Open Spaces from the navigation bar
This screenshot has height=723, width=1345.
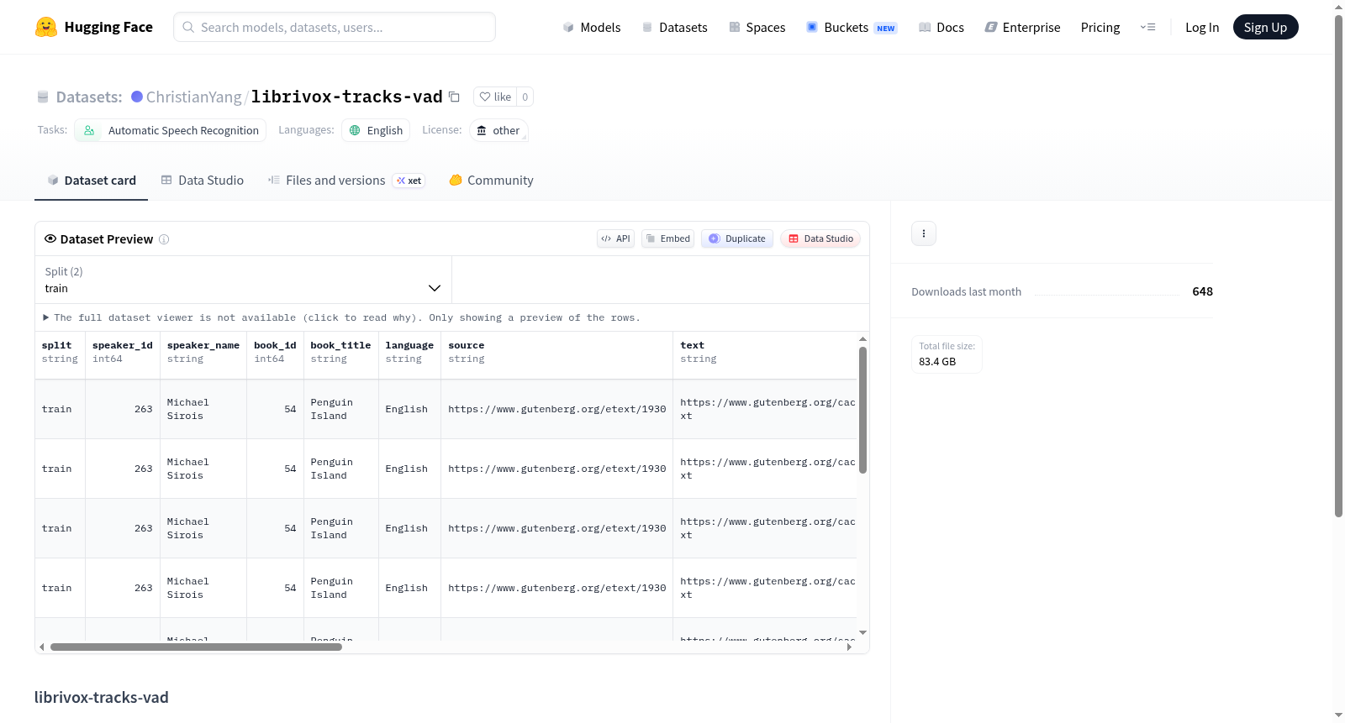(x=757, y=27)
